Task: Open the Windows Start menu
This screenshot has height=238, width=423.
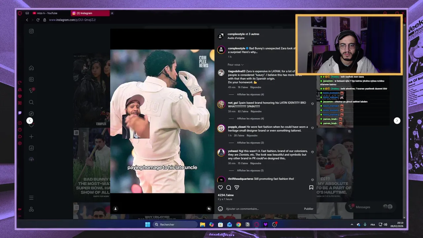Action: (x=148, y=224)
